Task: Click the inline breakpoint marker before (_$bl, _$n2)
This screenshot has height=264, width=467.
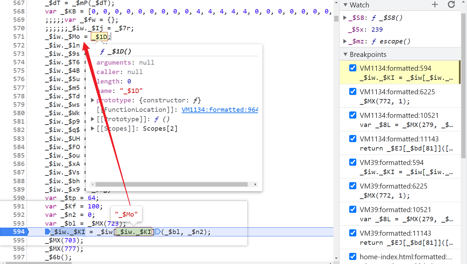Action: (x=157, y=232)
